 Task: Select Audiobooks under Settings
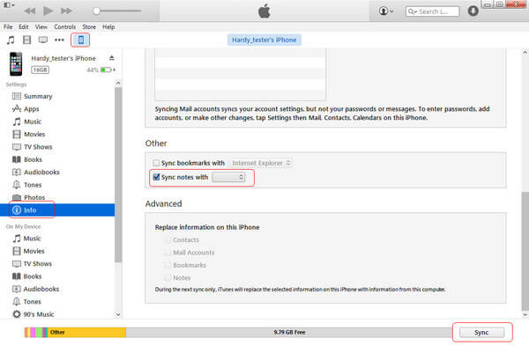[57, 173]
